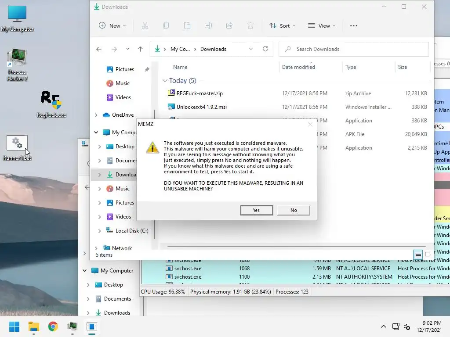Click Physical memory status in Process Hacker

(230, 292)
